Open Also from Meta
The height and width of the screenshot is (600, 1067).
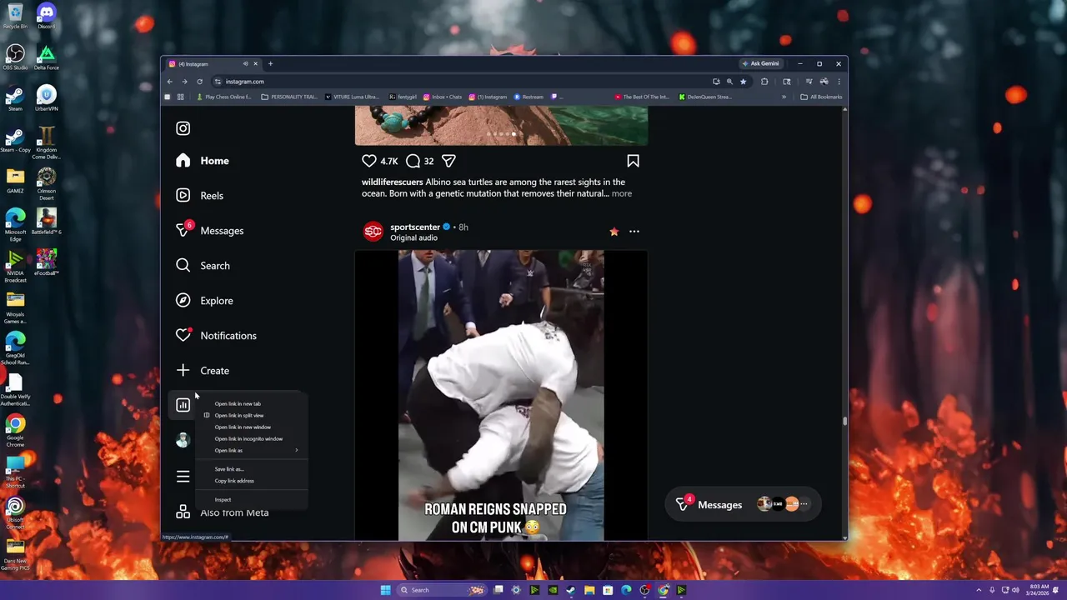[x=223, y=512]
